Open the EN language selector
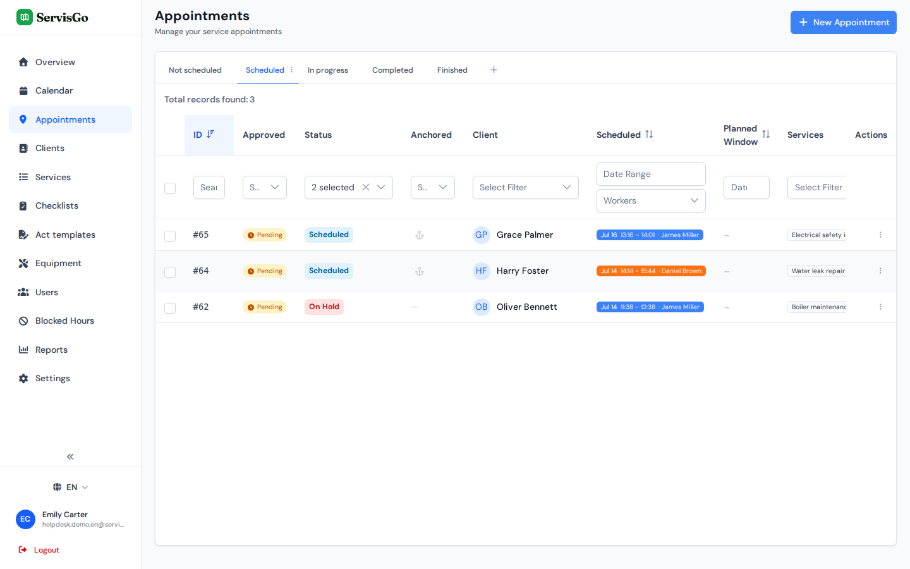 point(71,487)
